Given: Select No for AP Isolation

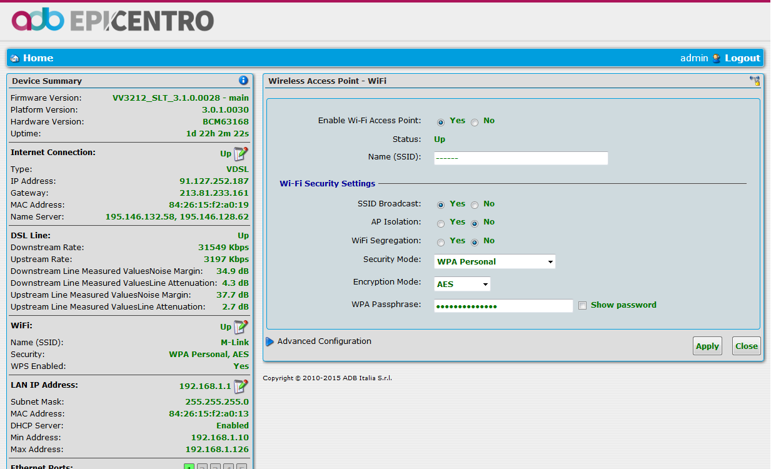Looking at the screenshot, I should click(x=475, y=223).
